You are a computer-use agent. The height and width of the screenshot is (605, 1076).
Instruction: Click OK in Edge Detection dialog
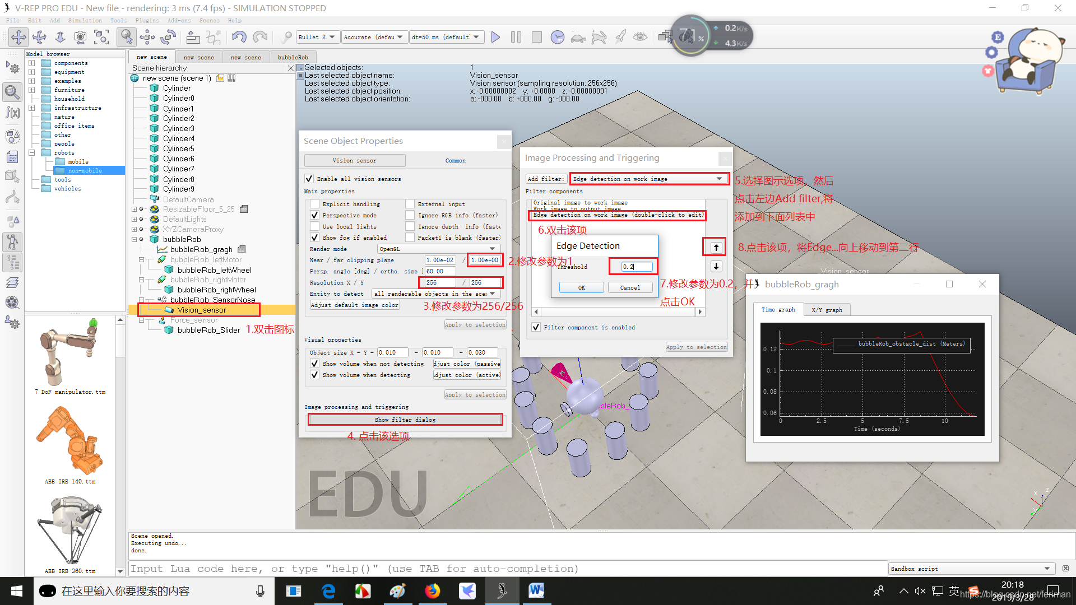point(581,287)
